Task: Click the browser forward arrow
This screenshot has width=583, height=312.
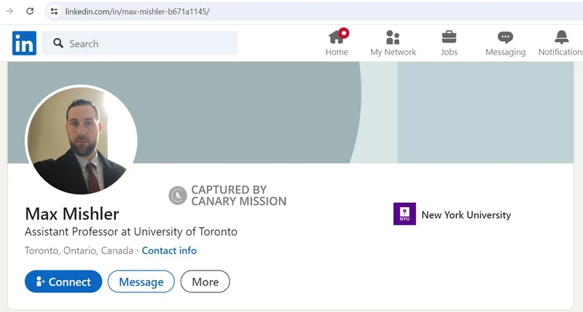Action: tap(9, 11)
